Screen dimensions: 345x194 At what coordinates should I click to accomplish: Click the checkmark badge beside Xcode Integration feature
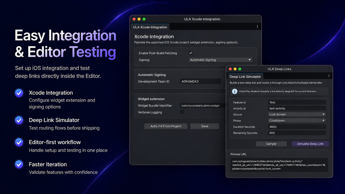[19, 93]
